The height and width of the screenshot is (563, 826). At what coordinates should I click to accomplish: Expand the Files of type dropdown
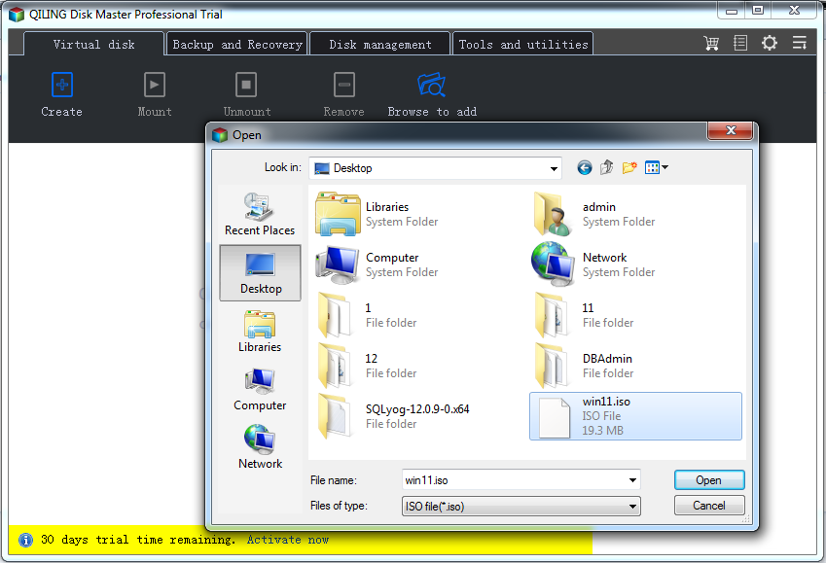632,507
